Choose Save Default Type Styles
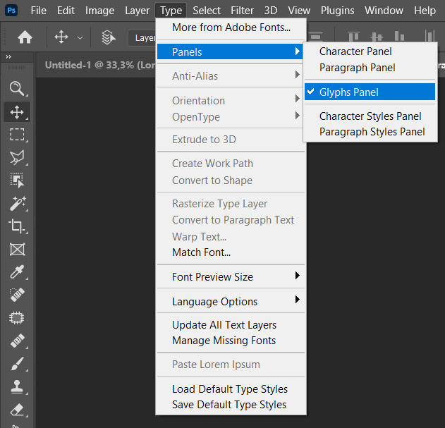Viewport: 445px width, 428px height. [x=231, y=405]
